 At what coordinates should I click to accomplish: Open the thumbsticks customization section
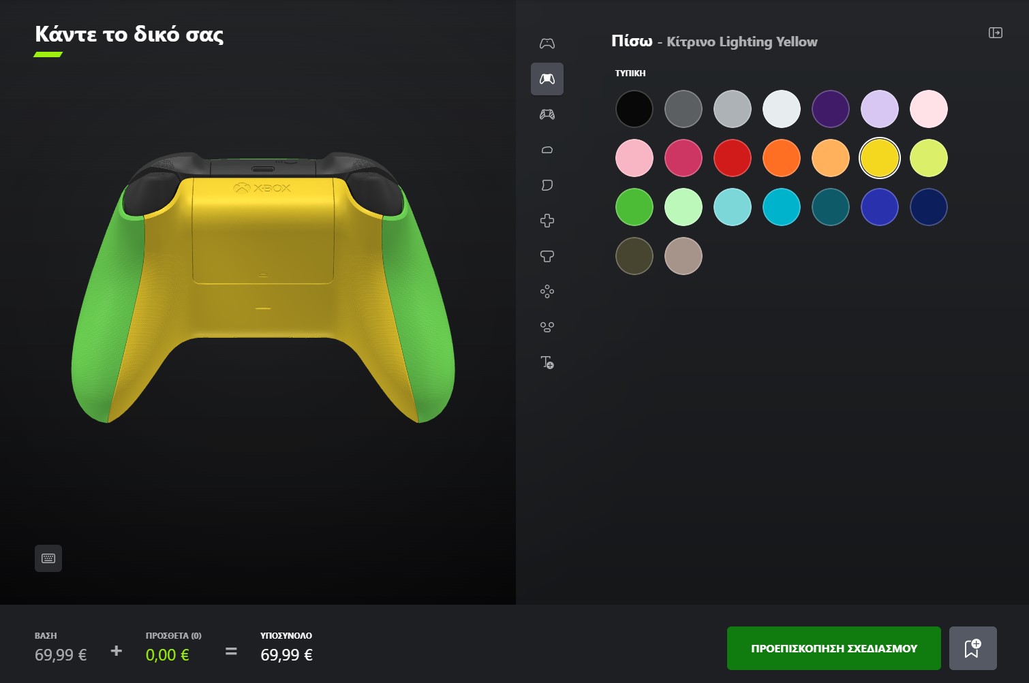tap(547, 256)
